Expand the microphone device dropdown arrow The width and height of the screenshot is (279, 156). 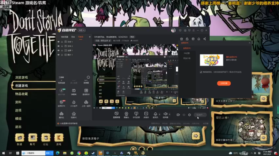(159, 114)
